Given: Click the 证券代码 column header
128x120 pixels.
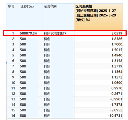Looking at the screenshot, I should pyautogui.click(x=27, y=6).
